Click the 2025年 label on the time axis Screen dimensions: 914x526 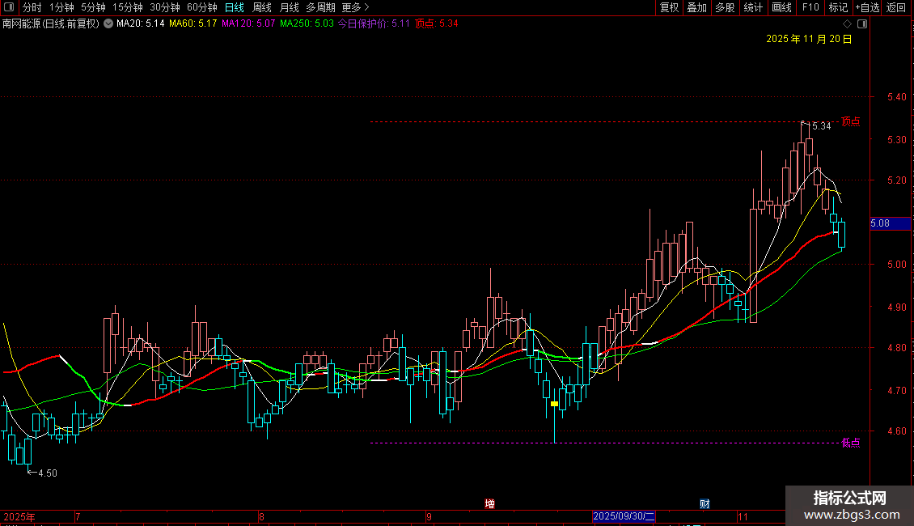point(19,516)
